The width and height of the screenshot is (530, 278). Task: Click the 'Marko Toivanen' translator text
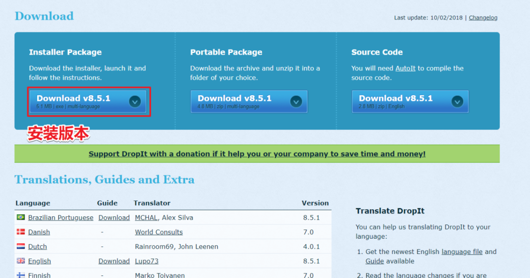pyautogui.click(x=159, y=275)
